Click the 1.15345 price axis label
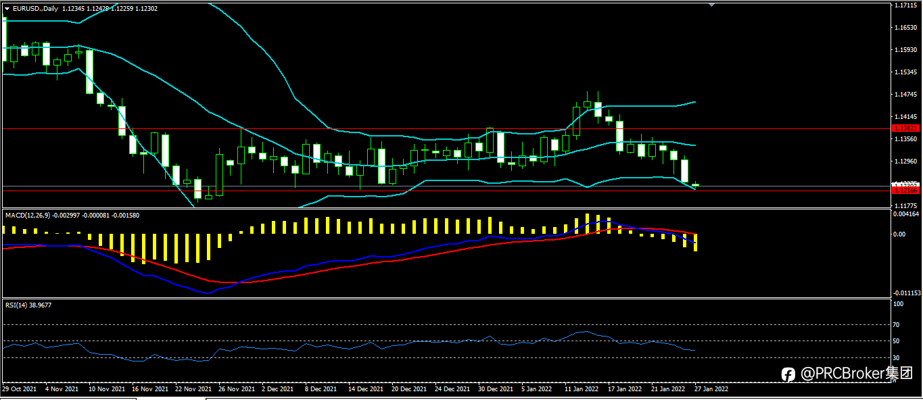This screenshot has height=400, width=923. [x=905, y=72]
